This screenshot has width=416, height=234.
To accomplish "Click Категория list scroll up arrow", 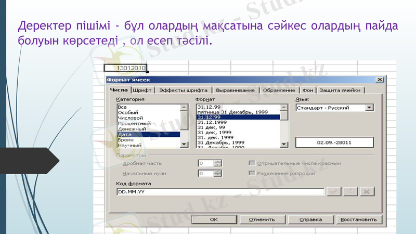I will (x=184, y=107).
